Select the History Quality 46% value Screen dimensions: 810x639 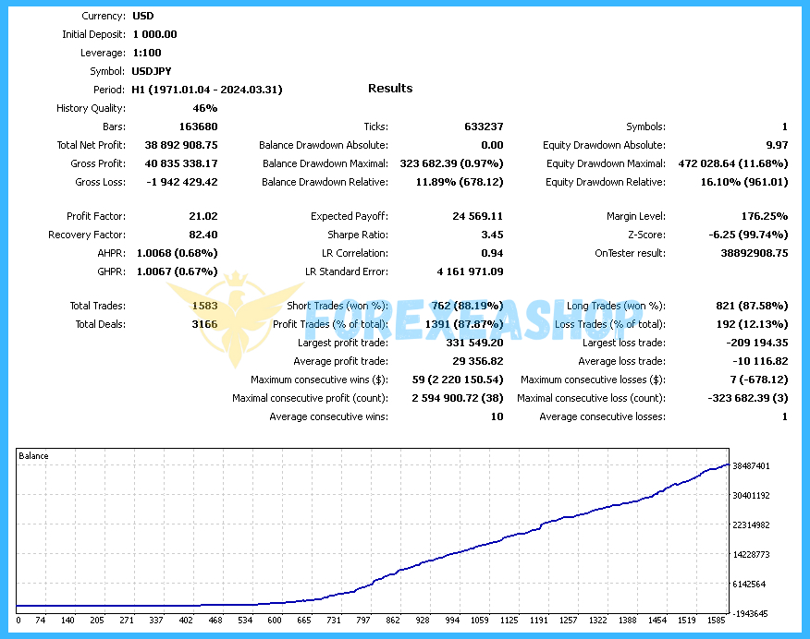205,108
